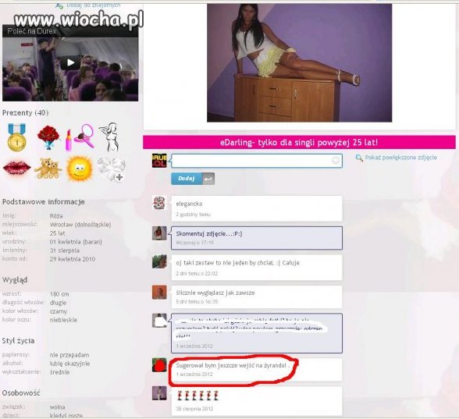Open avatar next to ślicznie wyglądasz comment
Viewport: 459px width, 419px height.
[x=159, y=293]
